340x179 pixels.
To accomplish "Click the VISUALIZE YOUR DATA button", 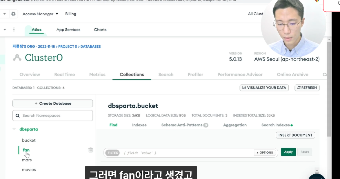I will 264,88.
